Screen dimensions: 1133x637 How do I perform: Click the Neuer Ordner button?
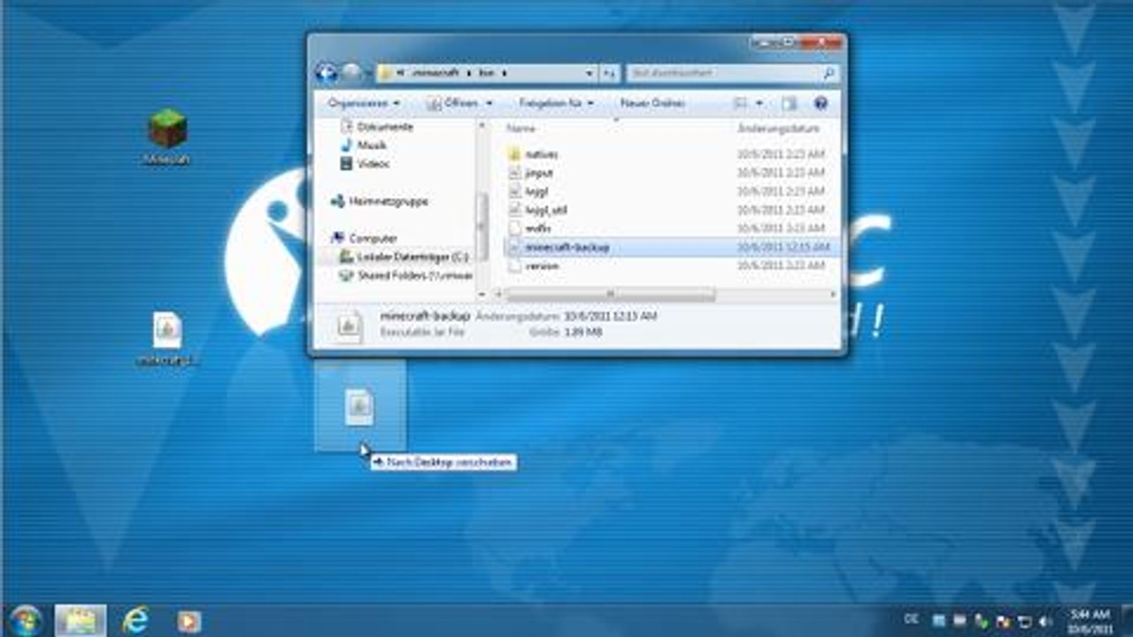[653, 104]
